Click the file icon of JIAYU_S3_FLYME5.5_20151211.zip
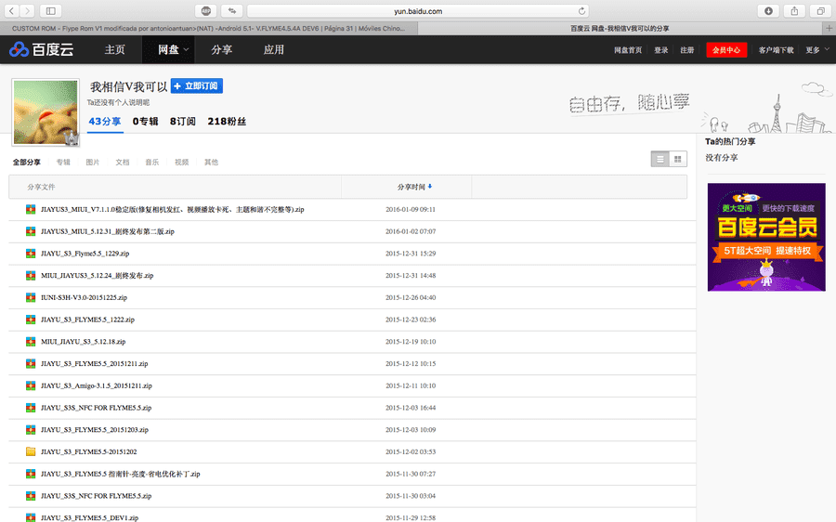 pyautogui.click(x=31, y=364)
